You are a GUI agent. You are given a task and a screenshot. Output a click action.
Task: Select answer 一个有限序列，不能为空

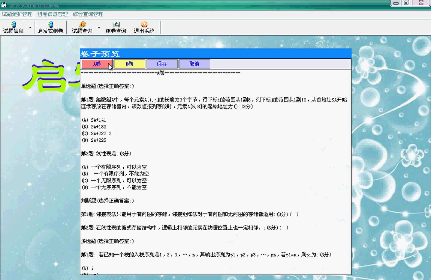tap(115, 174)
